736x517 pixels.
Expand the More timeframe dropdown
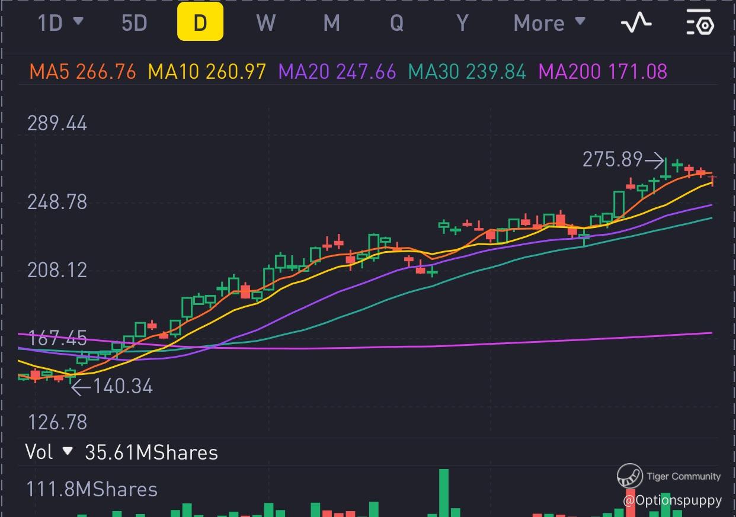pos(549,23)
